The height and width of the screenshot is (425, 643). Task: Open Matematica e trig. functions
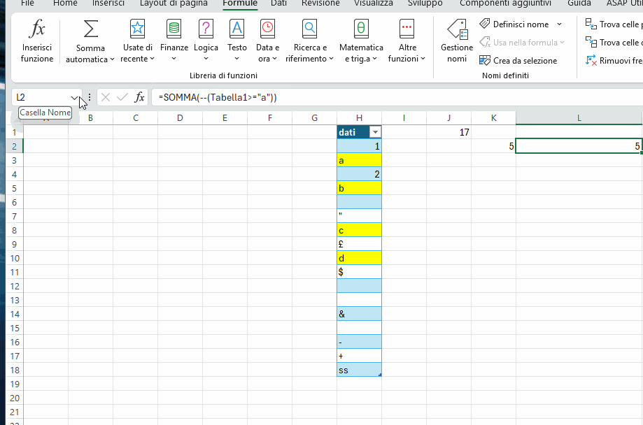[361, 41]
